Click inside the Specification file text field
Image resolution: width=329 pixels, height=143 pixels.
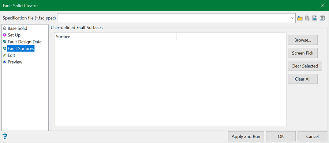[173, 18]
